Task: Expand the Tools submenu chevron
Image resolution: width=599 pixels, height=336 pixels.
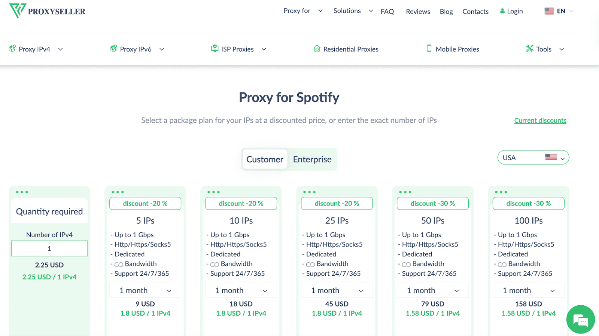Action: point(562,49)
